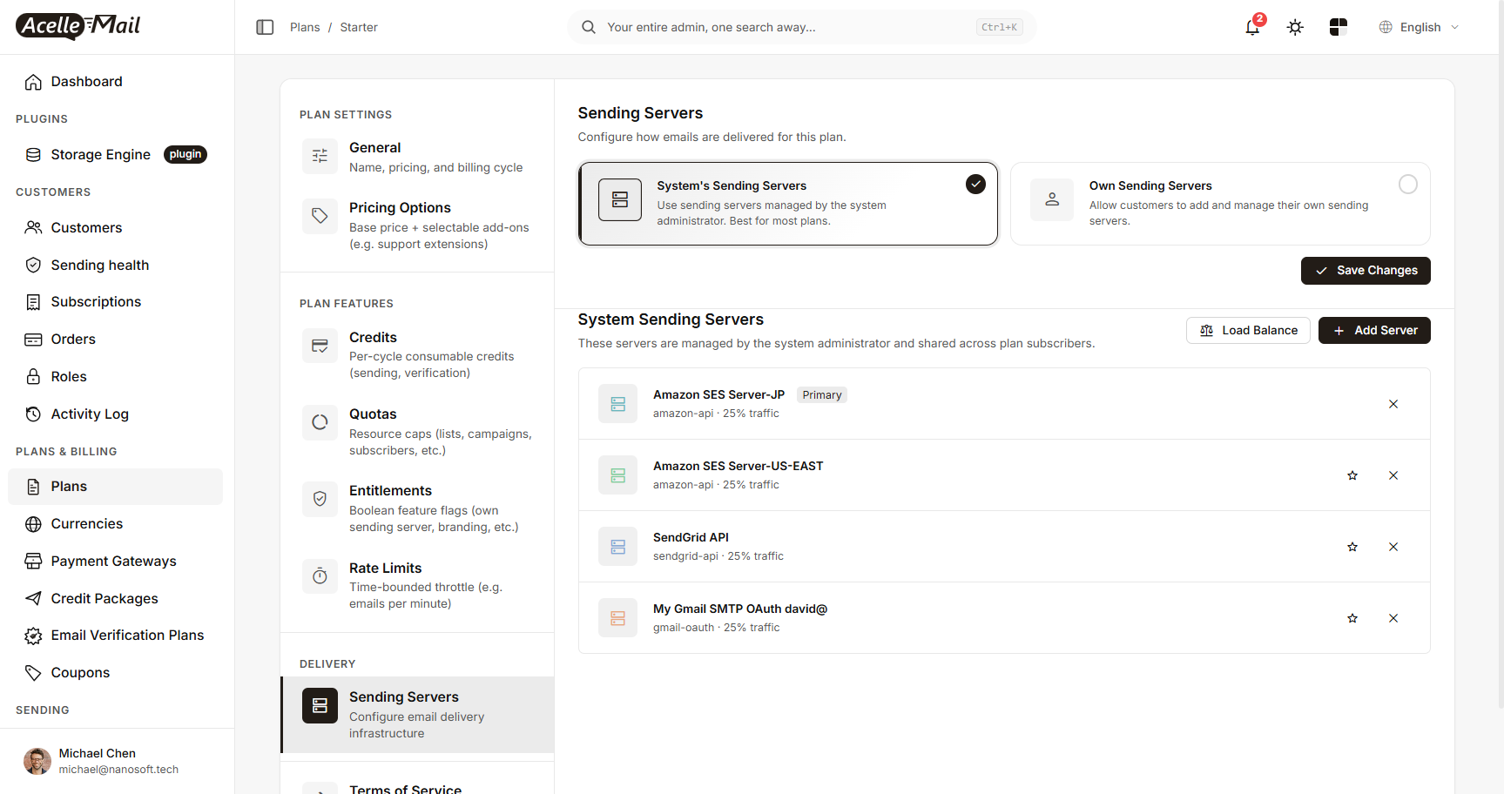Open Subscriptions in sidebar

pyautogui.click(x=115, y=302)
